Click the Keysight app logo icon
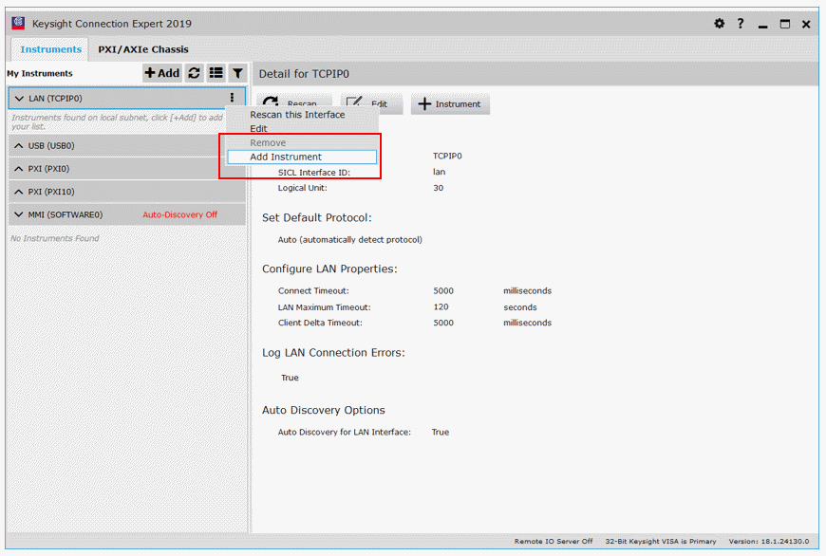 [x=18, y=23]
